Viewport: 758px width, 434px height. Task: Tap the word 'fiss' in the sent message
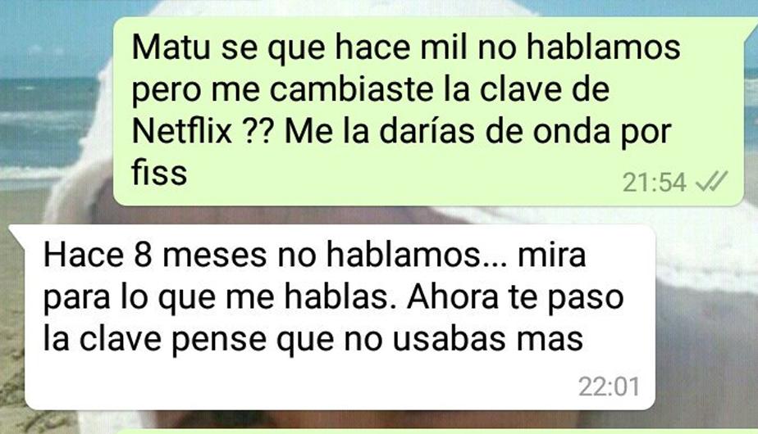click(x=159, y=172)
